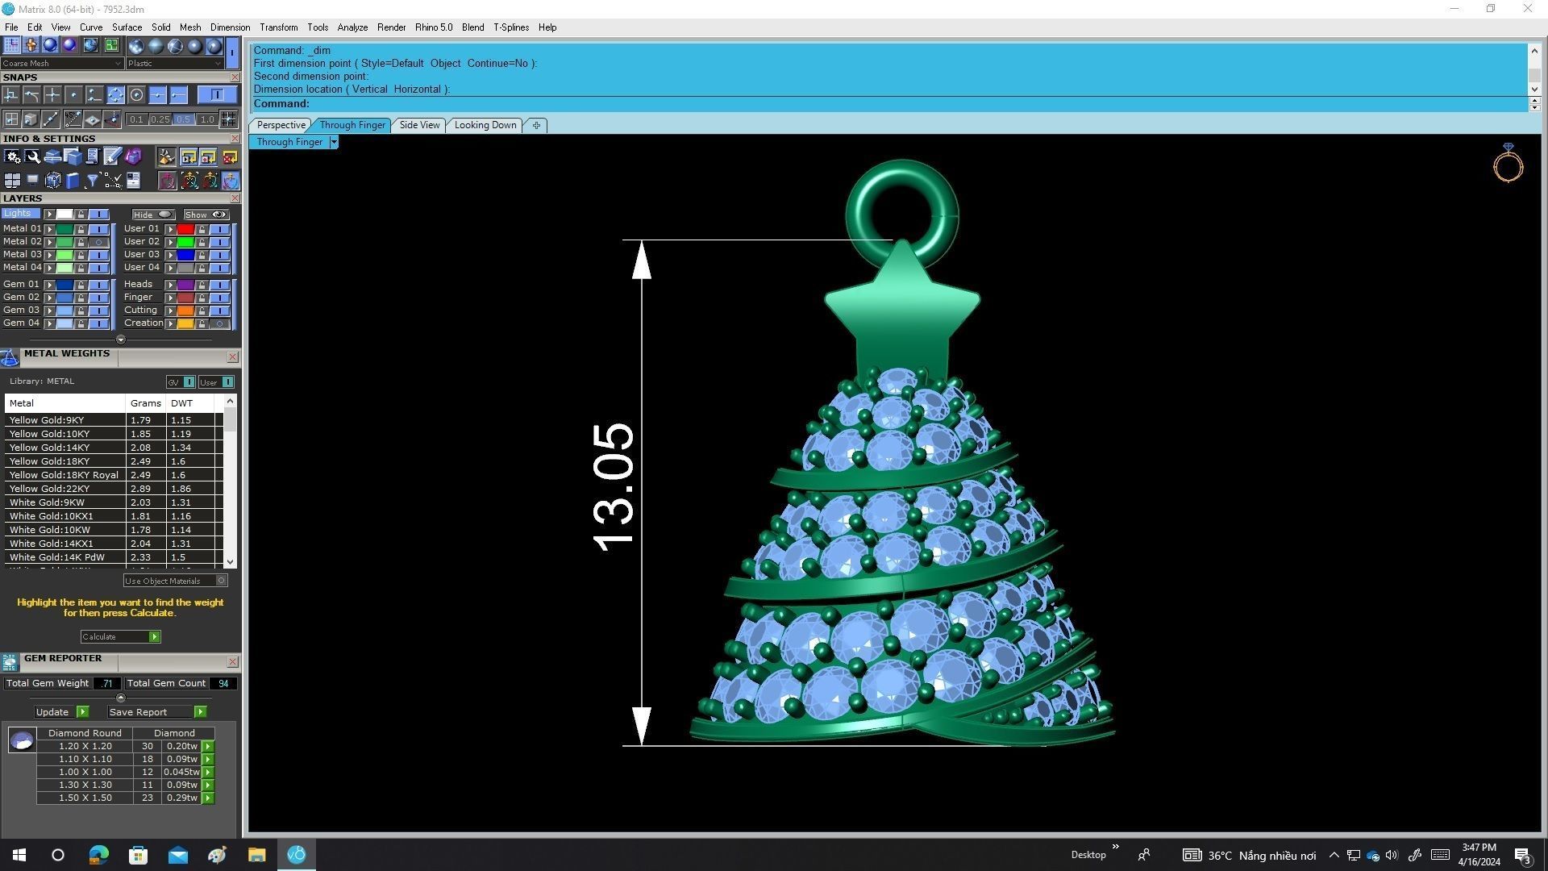This screenshot has height=871, width=1548.
Task: Open the Through Finger viewport dropdown arrow
Action: point(334,142)
